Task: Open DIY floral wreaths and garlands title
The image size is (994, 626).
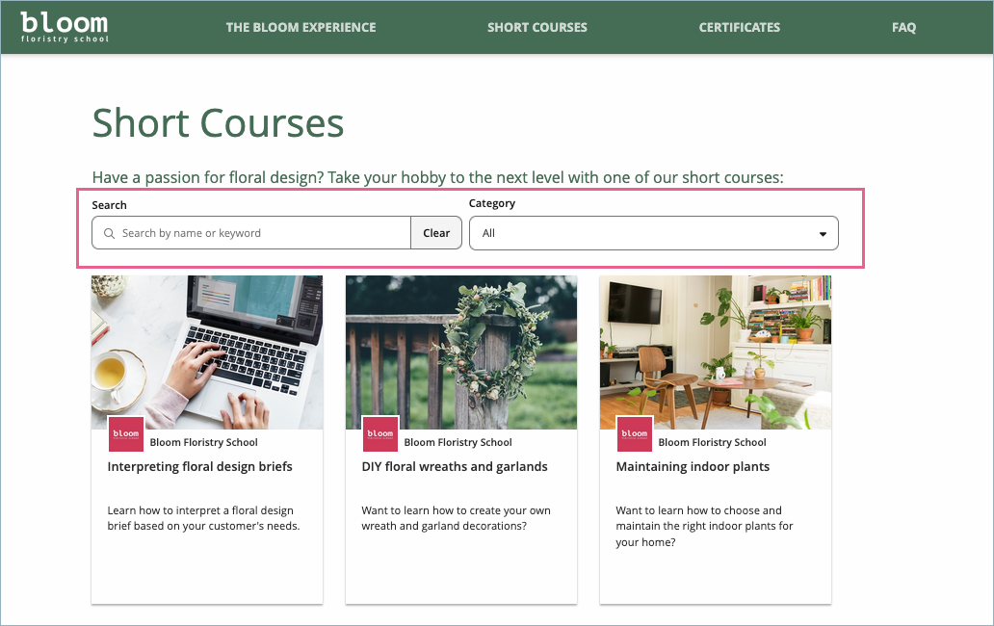Action: (455, 466)
